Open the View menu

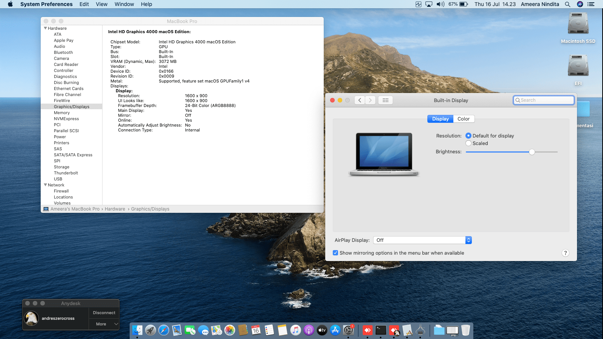[102, 4]
